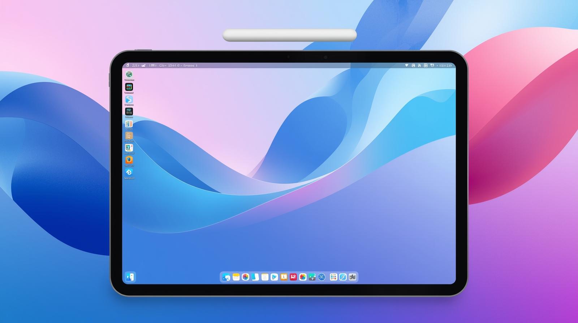Launch the blue Safari compass in dock

pos(322,277)
